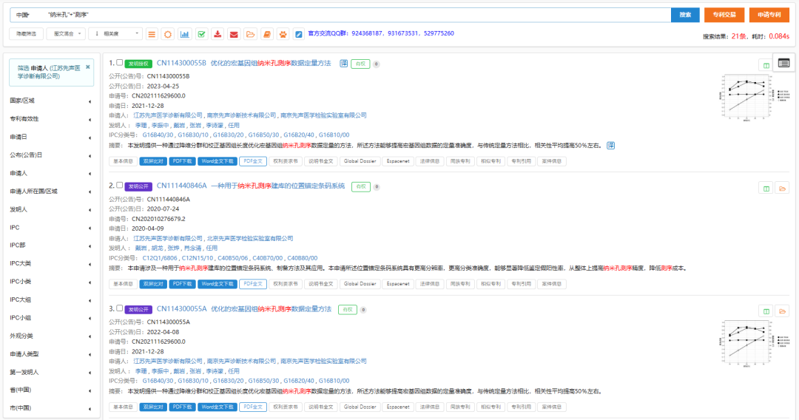Remove the 申请人 filter tag with X
Image resolution: width=799 pixels, height=420 pixels.
click(x=88, y=67)
